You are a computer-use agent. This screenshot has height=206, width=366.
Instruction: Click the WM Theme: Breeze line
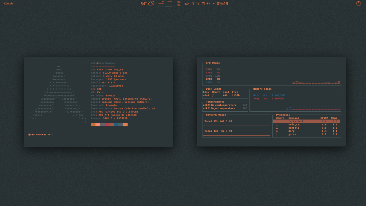pyautogui.click(x=103, y=95)
